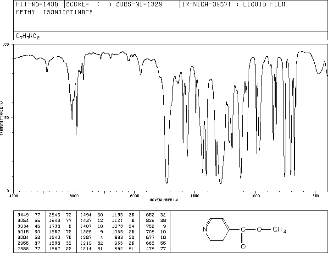Click the WAVENUMBER axis title
This screenshot has height=253, width=328.
[164, 200]
